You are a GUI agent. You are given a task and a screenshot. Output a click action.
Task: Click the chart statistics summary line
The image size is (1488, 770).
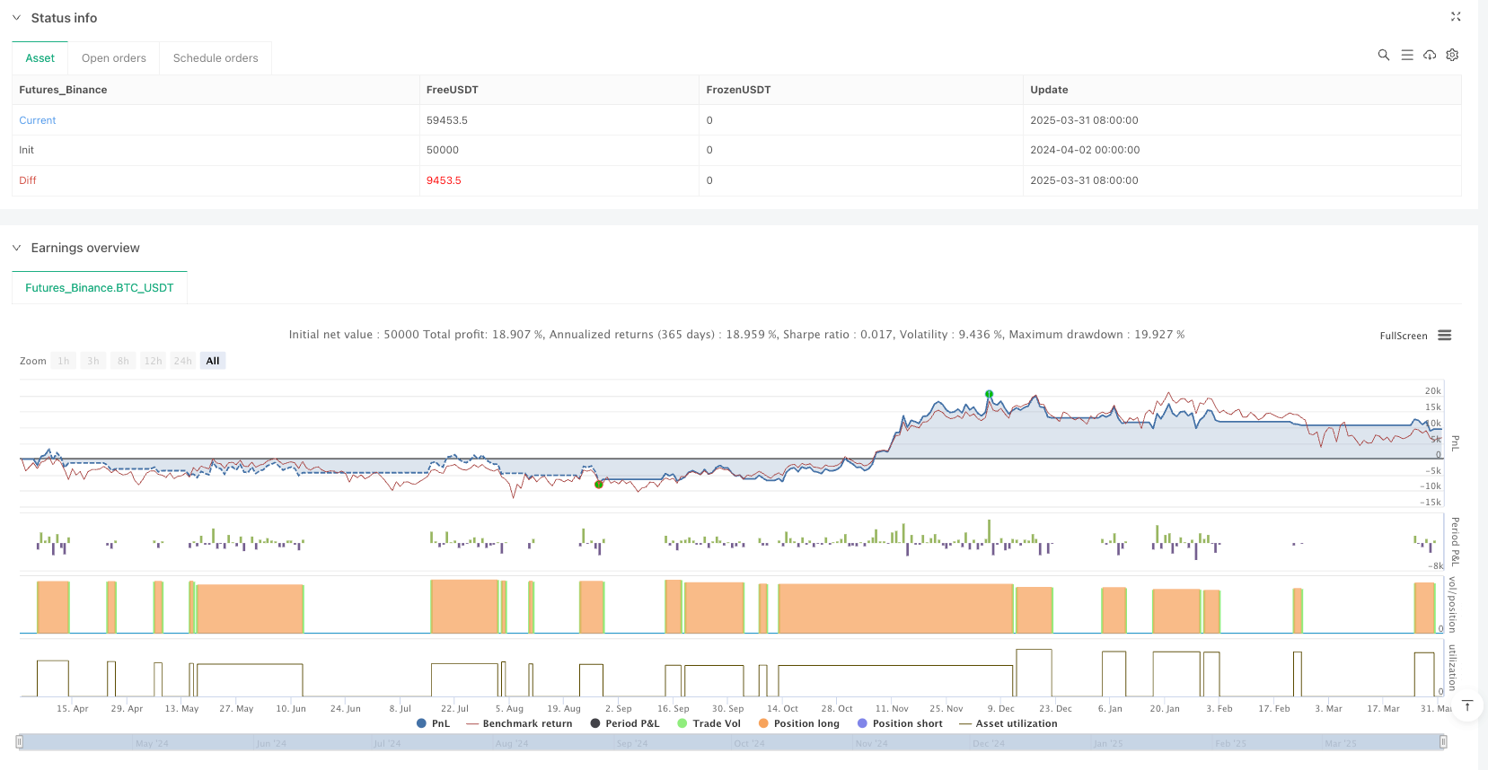(736, 335)
